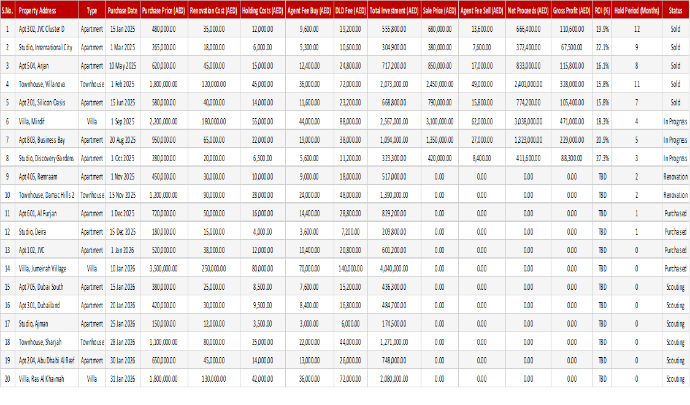Select renovation cost '250,000.00' cell

(x=214, y=269)
